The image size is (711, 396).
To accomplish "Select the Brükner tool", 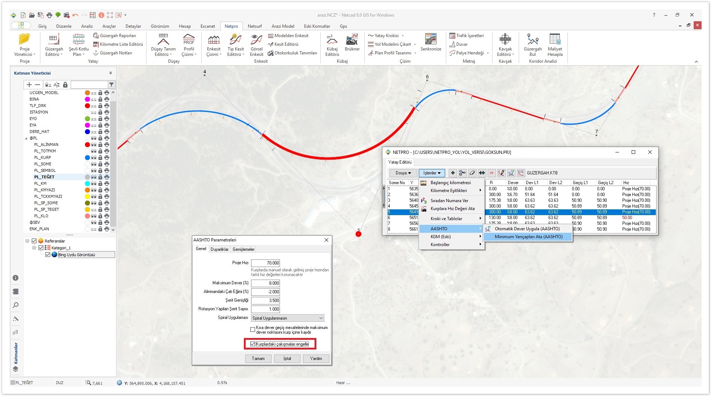I will [352, 43].
